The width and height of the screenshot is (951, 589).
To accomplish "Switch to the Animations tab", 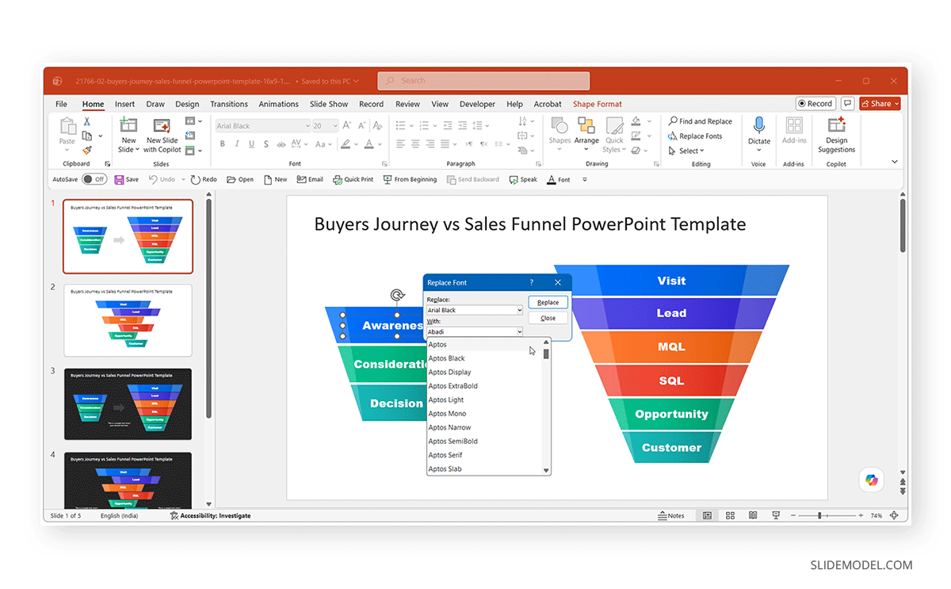I will coord(278,104).
